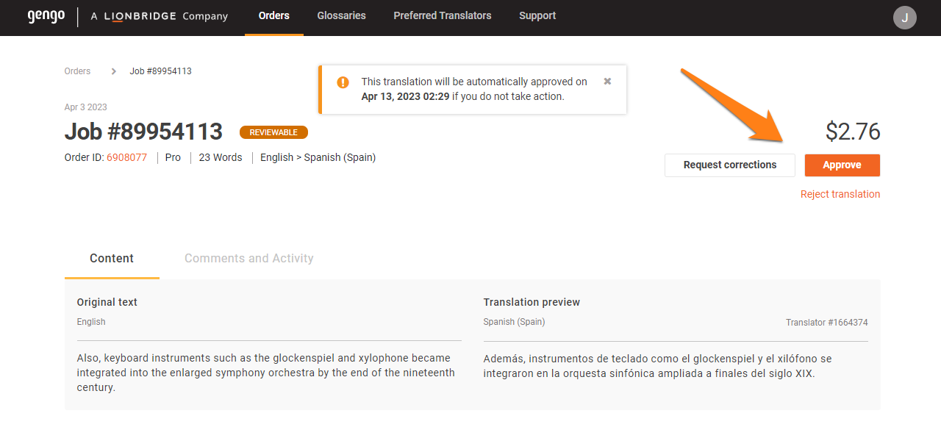Open the Preferred Translators page
The width and height of the screenshot is (941, 427).
pos(442,15)
